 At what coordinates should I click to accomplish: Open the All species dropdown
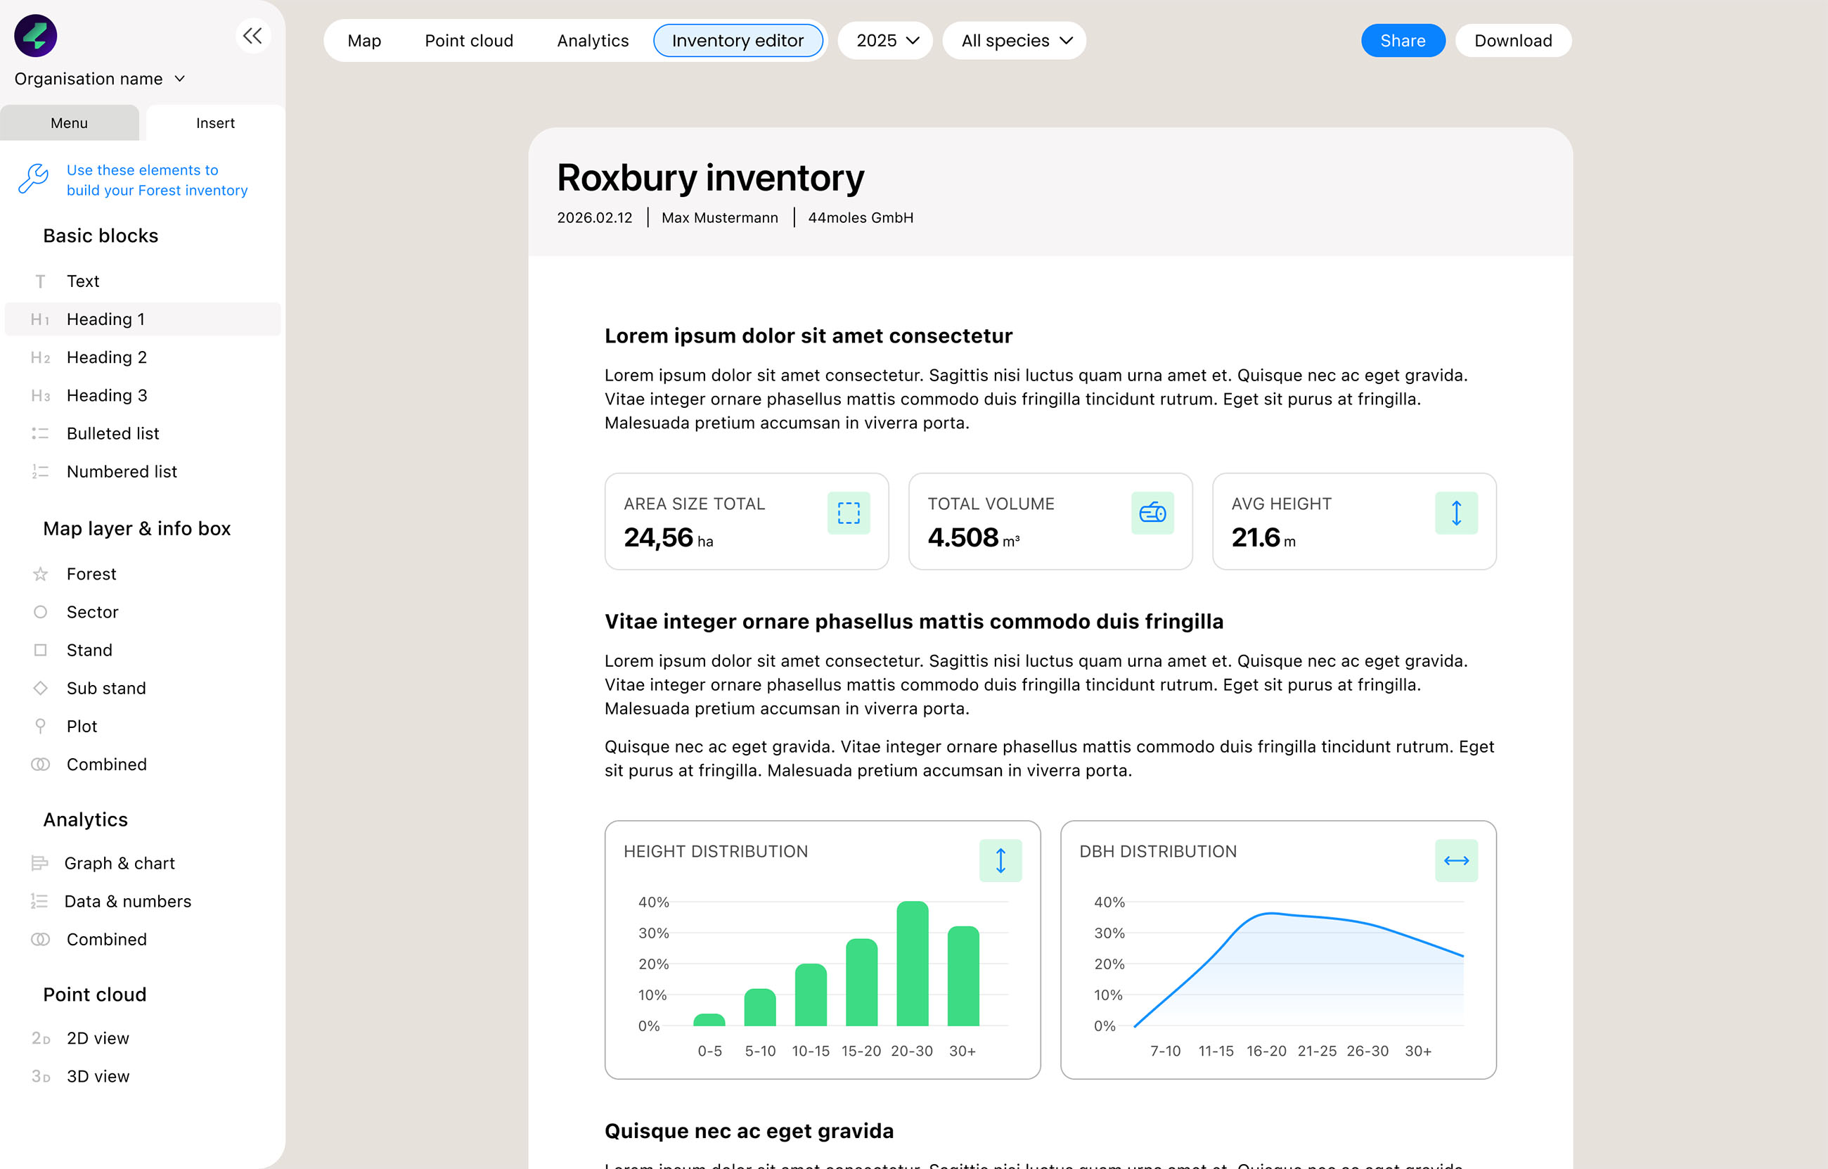point(1015,40)
